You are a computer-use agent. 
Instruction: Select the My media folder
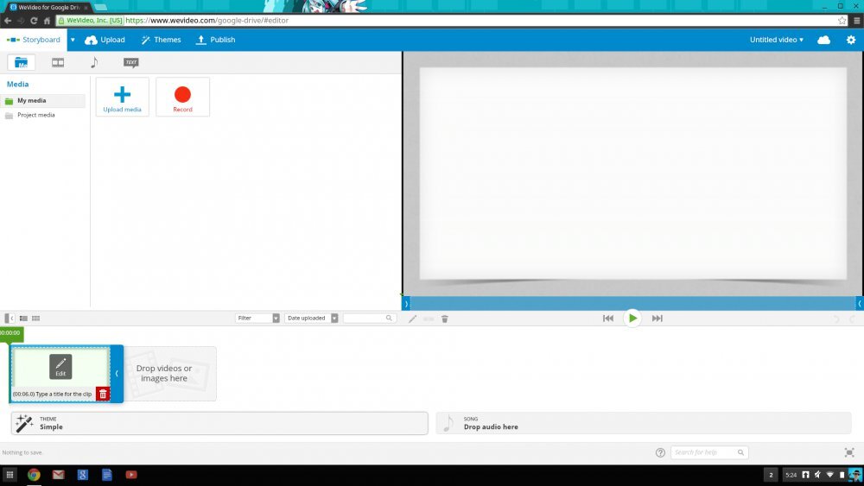[x=43, y=101]
